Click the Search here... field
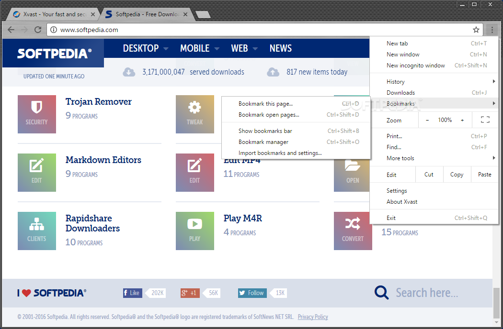This screenshot has height=329, width=503. pos(427,293)
